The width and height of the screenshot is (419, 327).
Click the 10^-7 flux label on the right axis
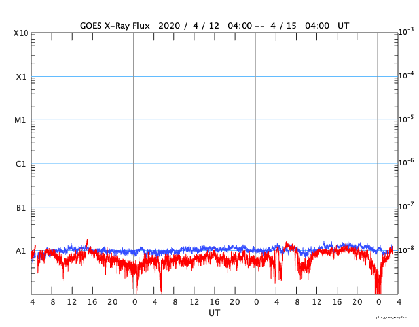407,206
